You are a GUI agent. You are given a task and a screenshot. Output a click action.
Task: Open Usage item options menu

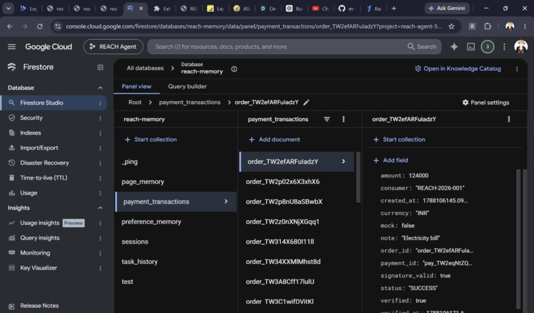pyautogui.click(x=100, y=193)
